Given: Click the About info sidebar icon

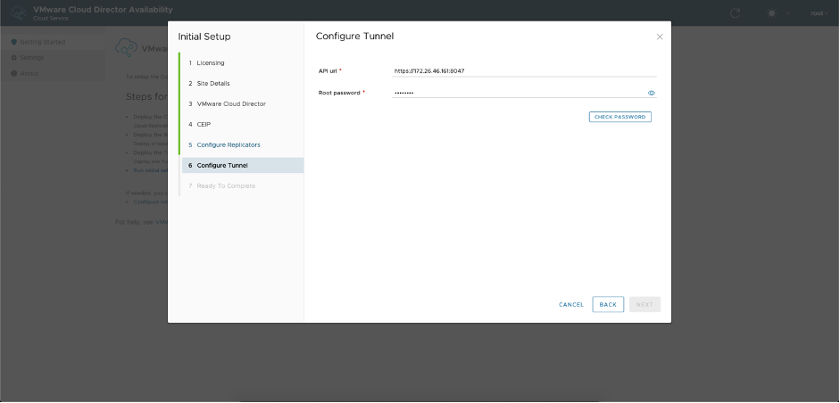Looking at the screenshot, I should 14,73.
